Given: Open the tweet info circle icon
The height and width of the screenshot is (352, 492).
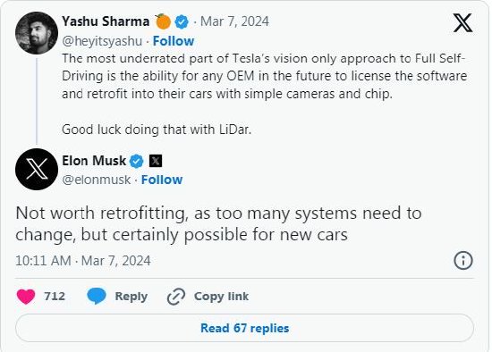Looking at the screenshot, I should tap(462, 261).
